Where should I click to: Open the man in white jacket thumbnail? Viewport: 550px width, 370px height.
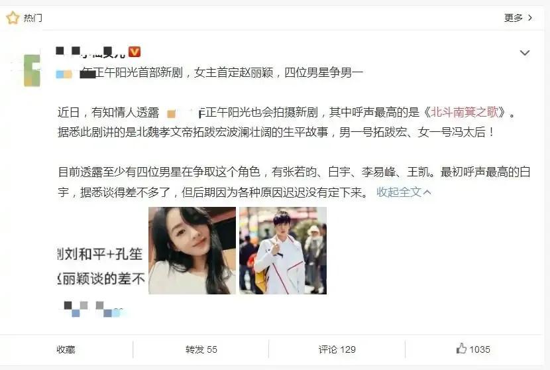(x=283, y=251)
